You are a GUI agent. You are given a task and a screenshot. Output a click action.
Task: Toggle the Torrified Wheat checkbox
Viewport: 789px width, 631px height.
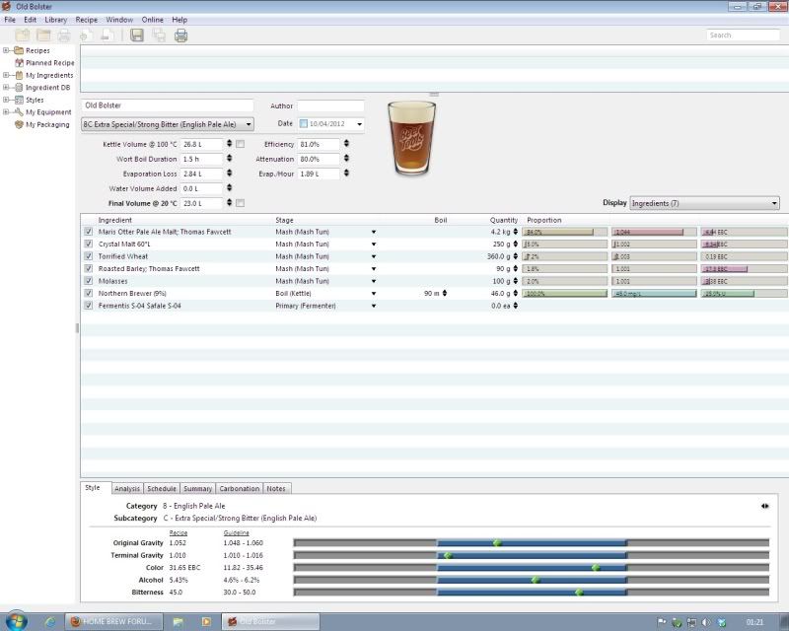click(x=89, y=256)
